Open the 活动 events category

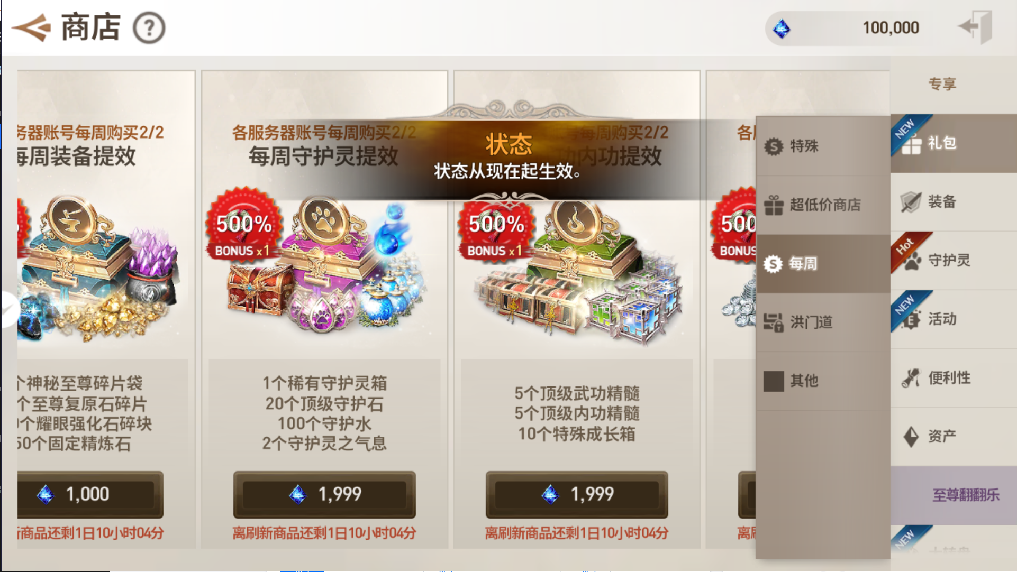(954, 319)
